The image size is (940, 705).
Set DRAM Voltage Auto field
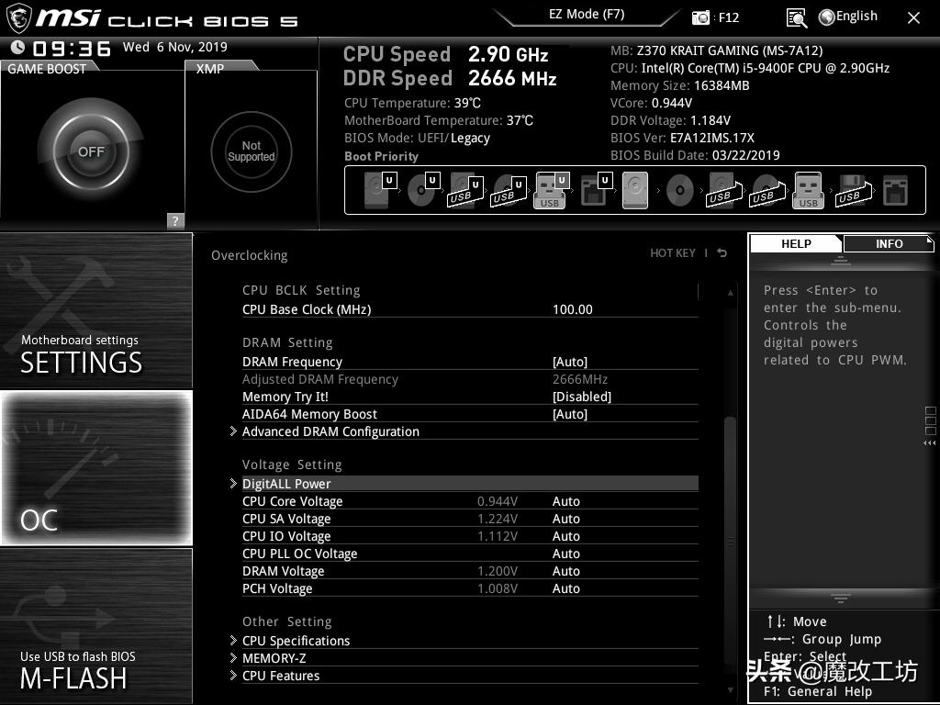pos(565,571)
